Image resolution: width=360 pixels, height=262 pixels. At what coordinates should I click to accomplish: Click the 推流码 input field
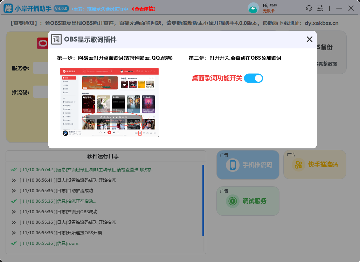tap(40, 93)
